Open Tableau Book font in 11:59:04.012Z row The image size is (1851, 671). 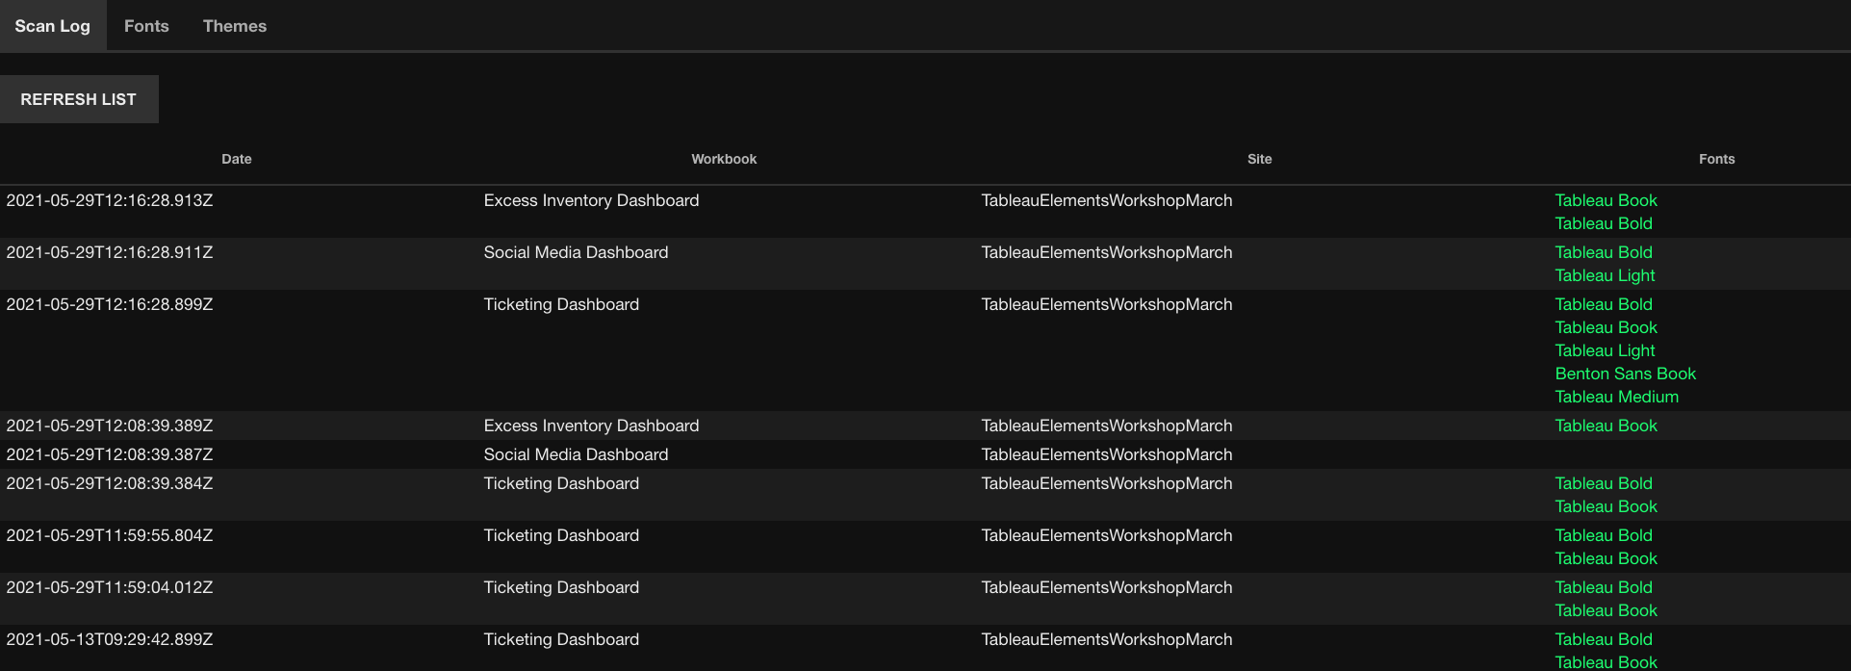[x=1606, y=610]
